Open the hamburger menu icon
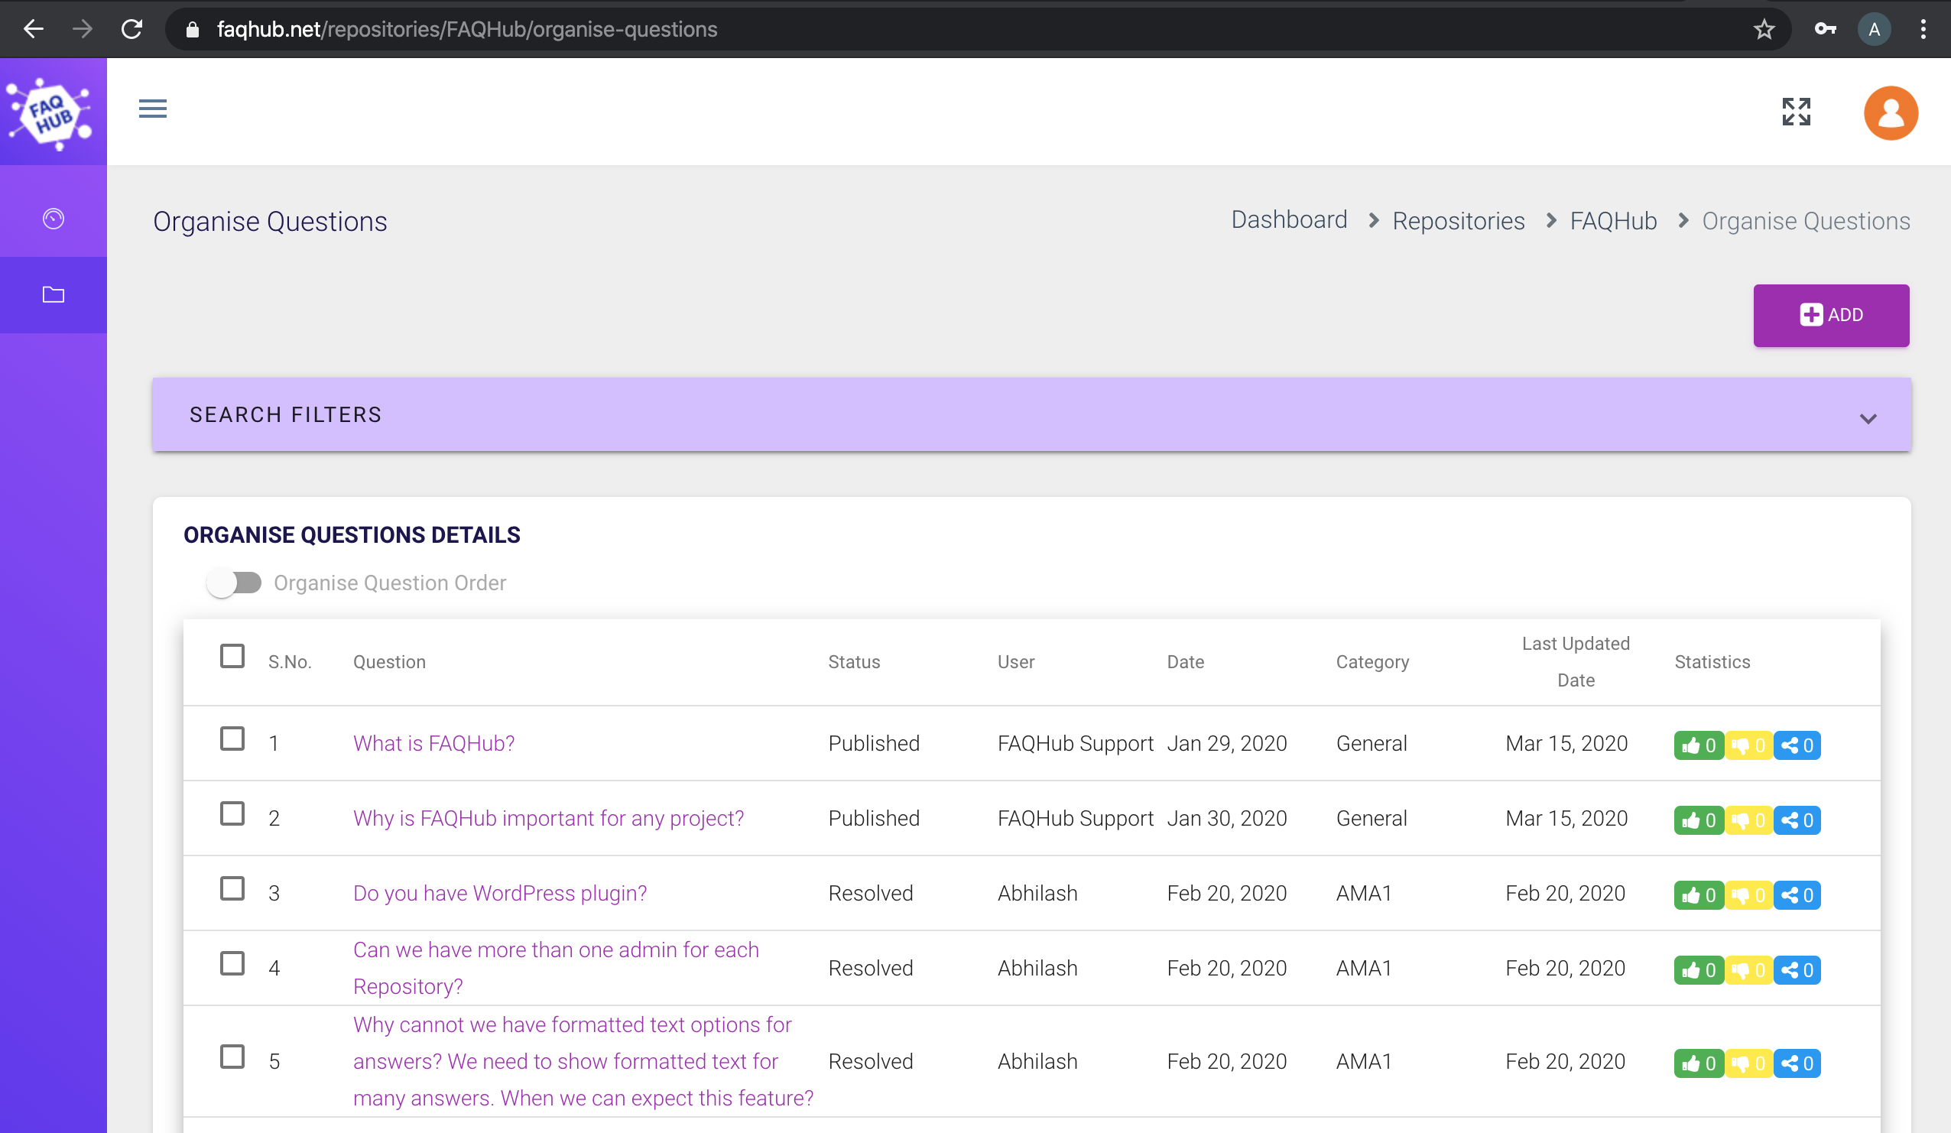This screenshot has height=1133, width=1951. [153, 109]
